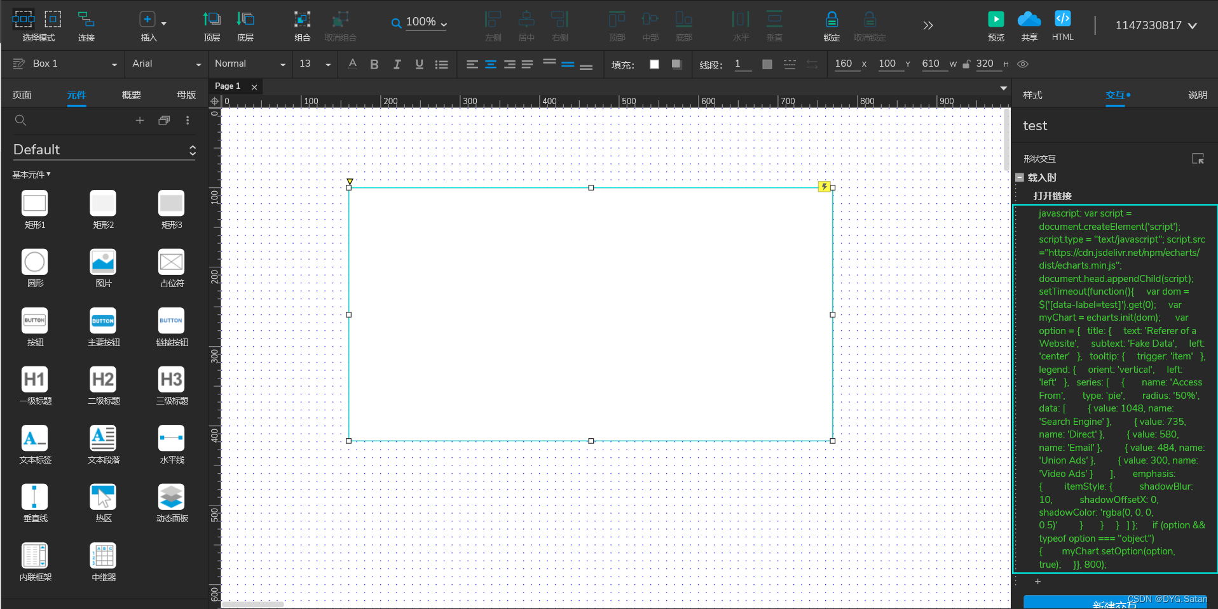The height and width of the screenshot is (609, 1218).
Task: Align text center horizontally
Action: (x=491, y=64)
